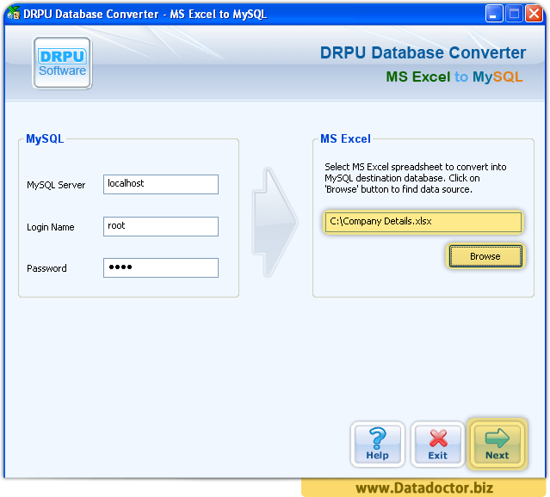This screenshot has width=550, height=497.
Task: Click the 'MS Excel to MySQL' header subtitle
Action: pos(454,77)
